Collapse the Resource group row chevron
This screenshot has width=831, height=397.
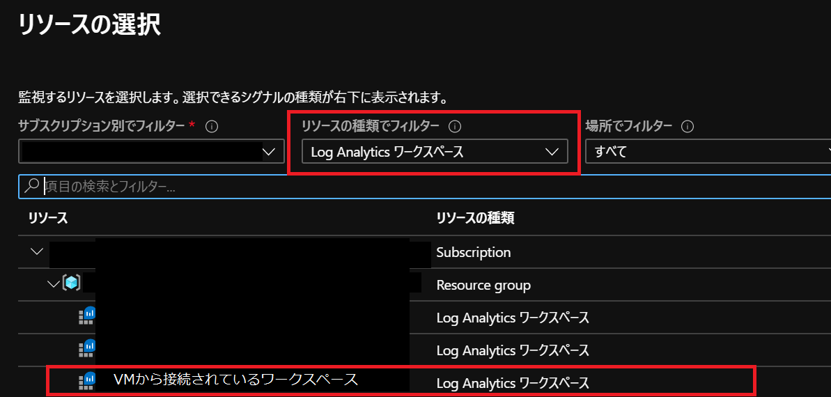[x=54, y=285]
